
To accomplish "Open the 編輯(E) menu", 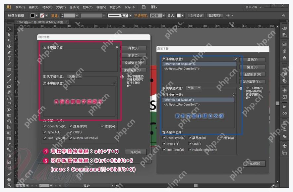I will (33, 7).
